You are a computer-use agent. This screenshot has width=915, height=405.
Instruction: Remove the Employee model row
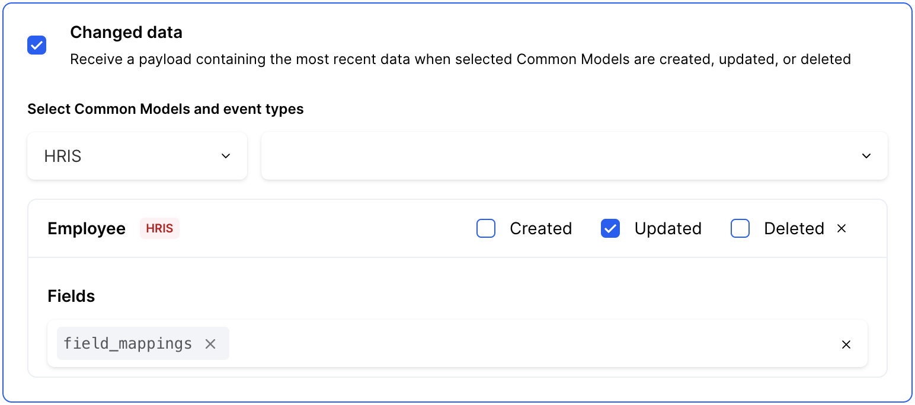842,228
